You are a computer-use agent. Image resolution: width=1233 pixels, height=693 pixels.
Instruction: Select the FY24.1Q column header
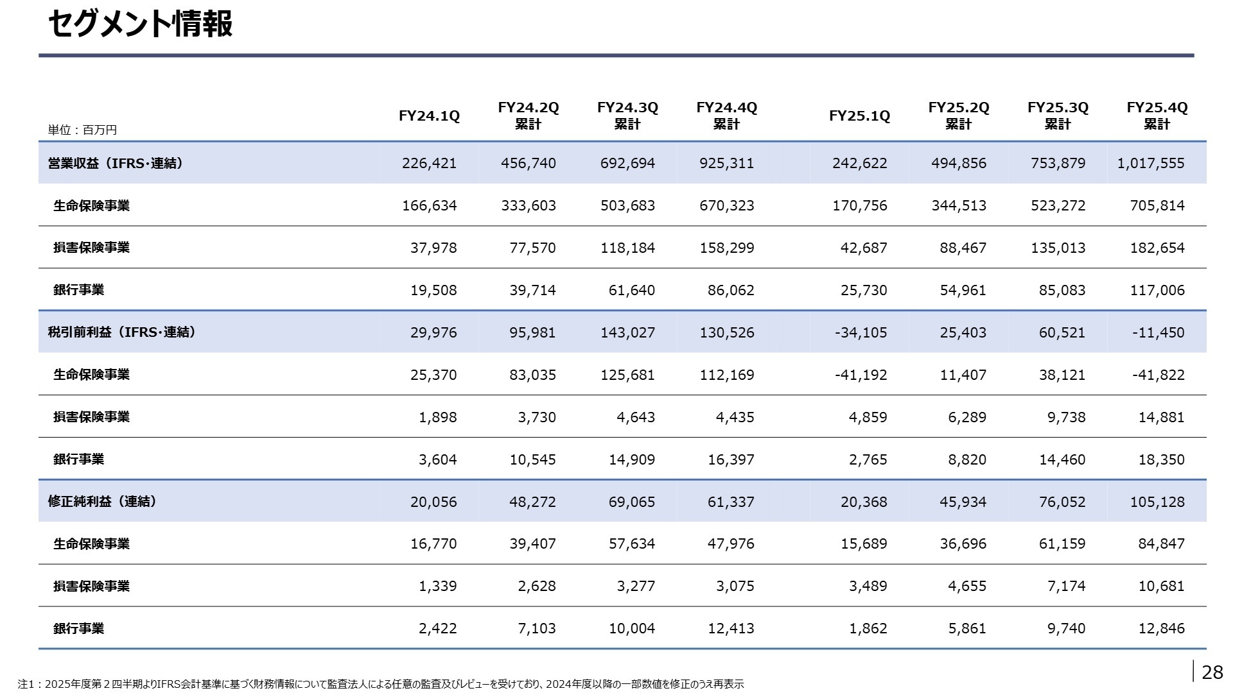coord(429,116)
